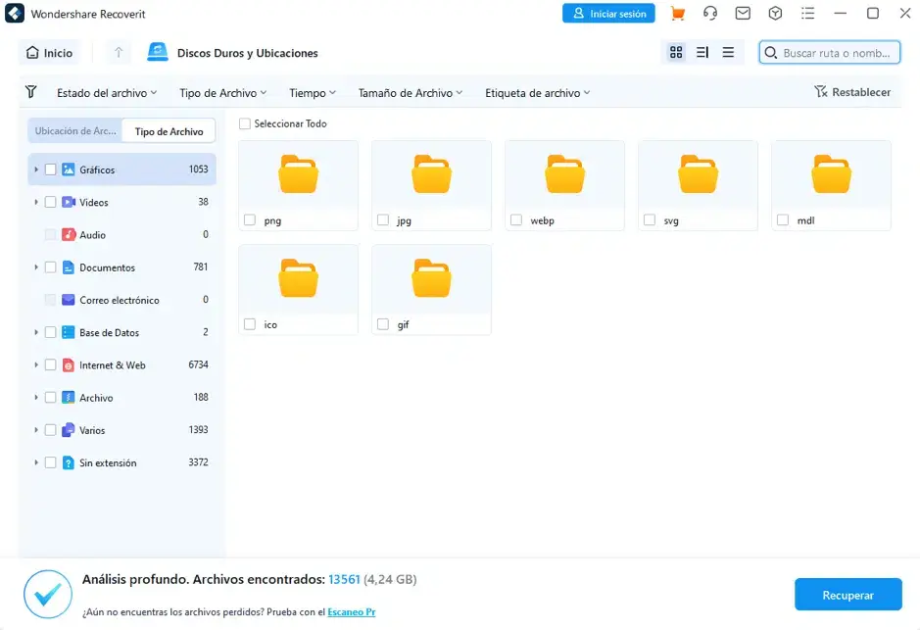Viewport: 920px width, 630px height.
Task: Click the Discos Duros y Ubicaciones title
Action: (248, 53)
